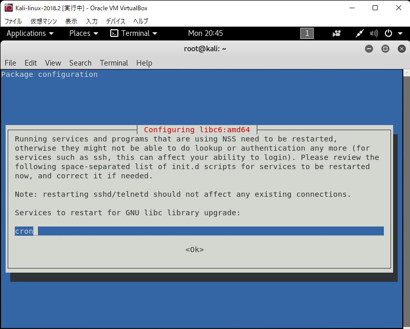Screen dimensions: 410x329
Task: Open the terminal View menu
Action: coord(53,63)
